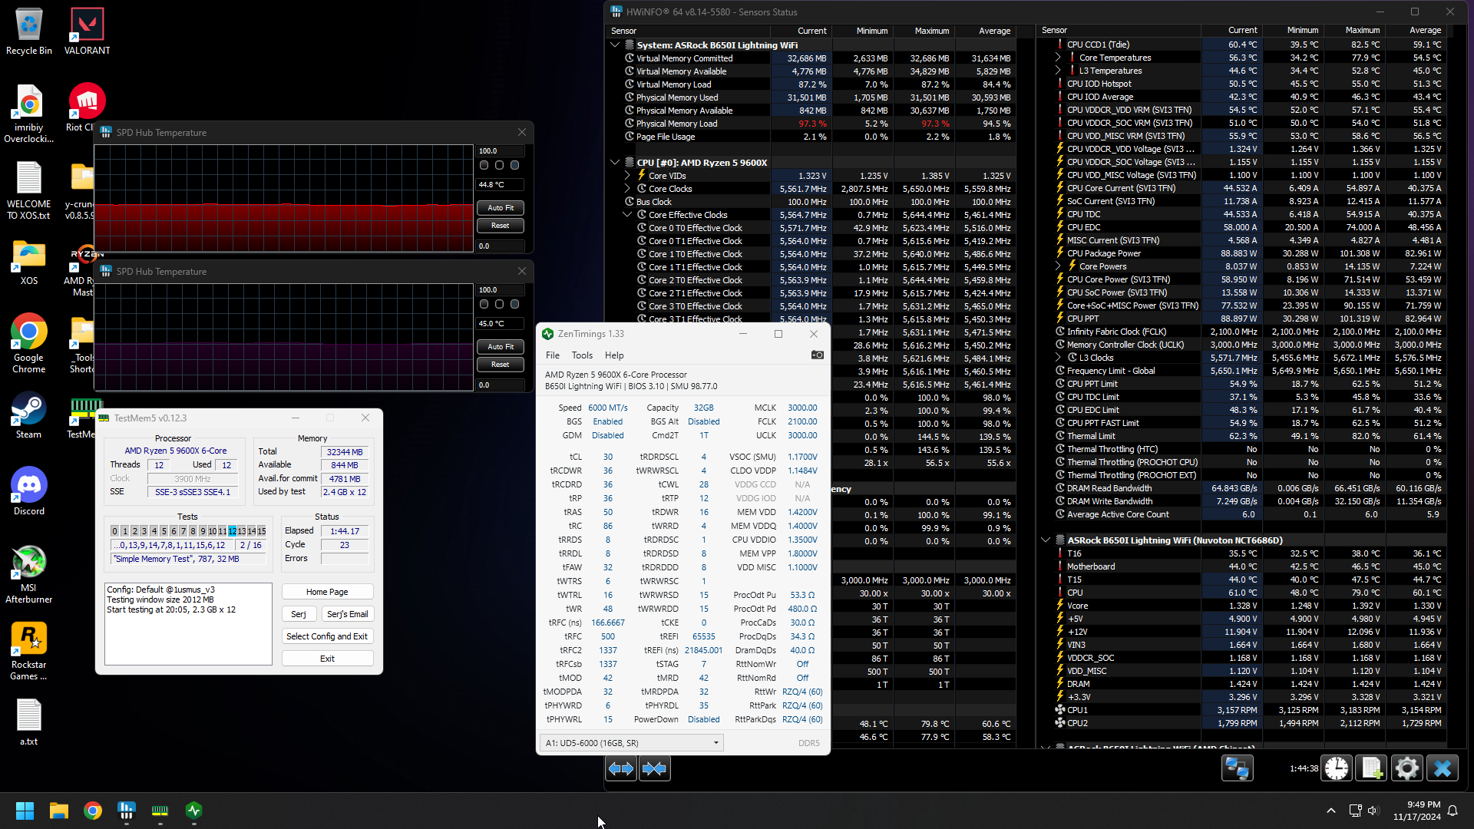Click Reset in 45.0 °C graph window

pyautogui.click(x=501, y=365)
